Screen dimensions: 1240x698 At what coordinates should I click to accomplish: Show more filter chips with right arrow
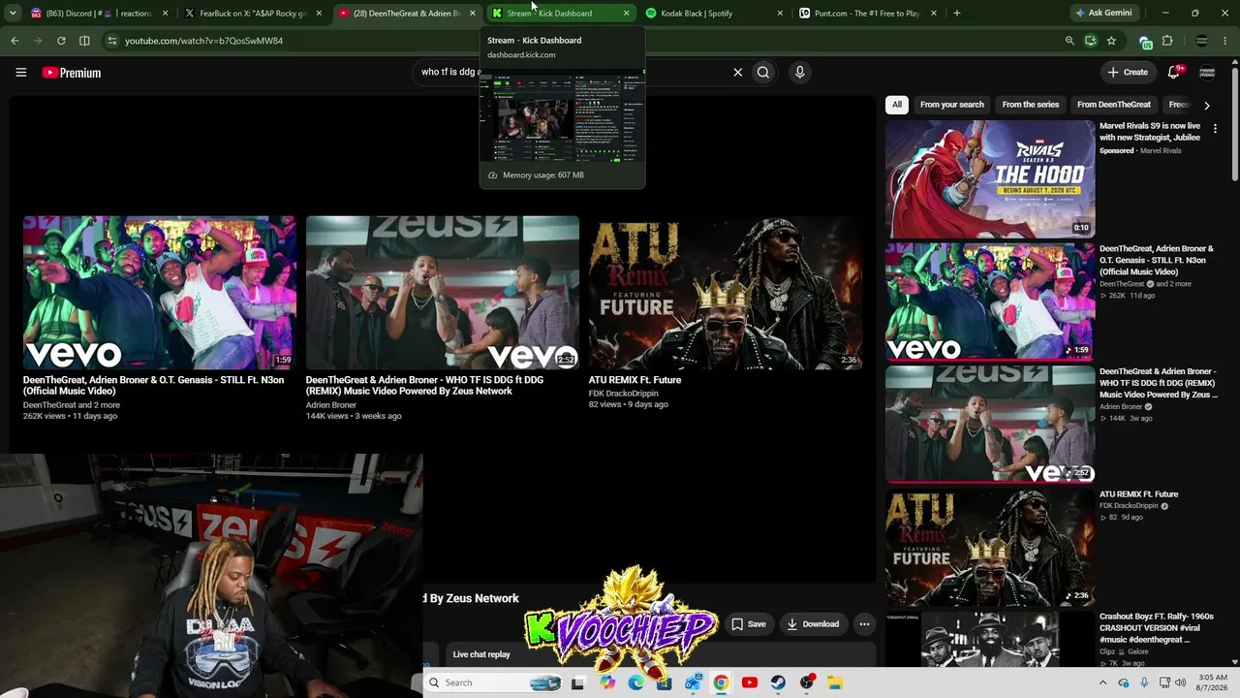click(1206, 105)
